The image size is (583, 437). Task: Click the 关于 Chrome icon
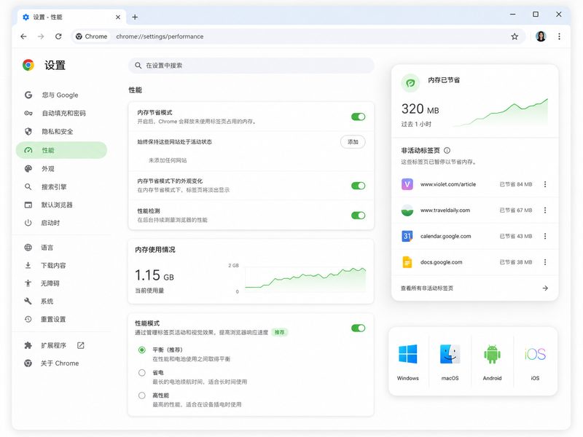pos(28,363)
